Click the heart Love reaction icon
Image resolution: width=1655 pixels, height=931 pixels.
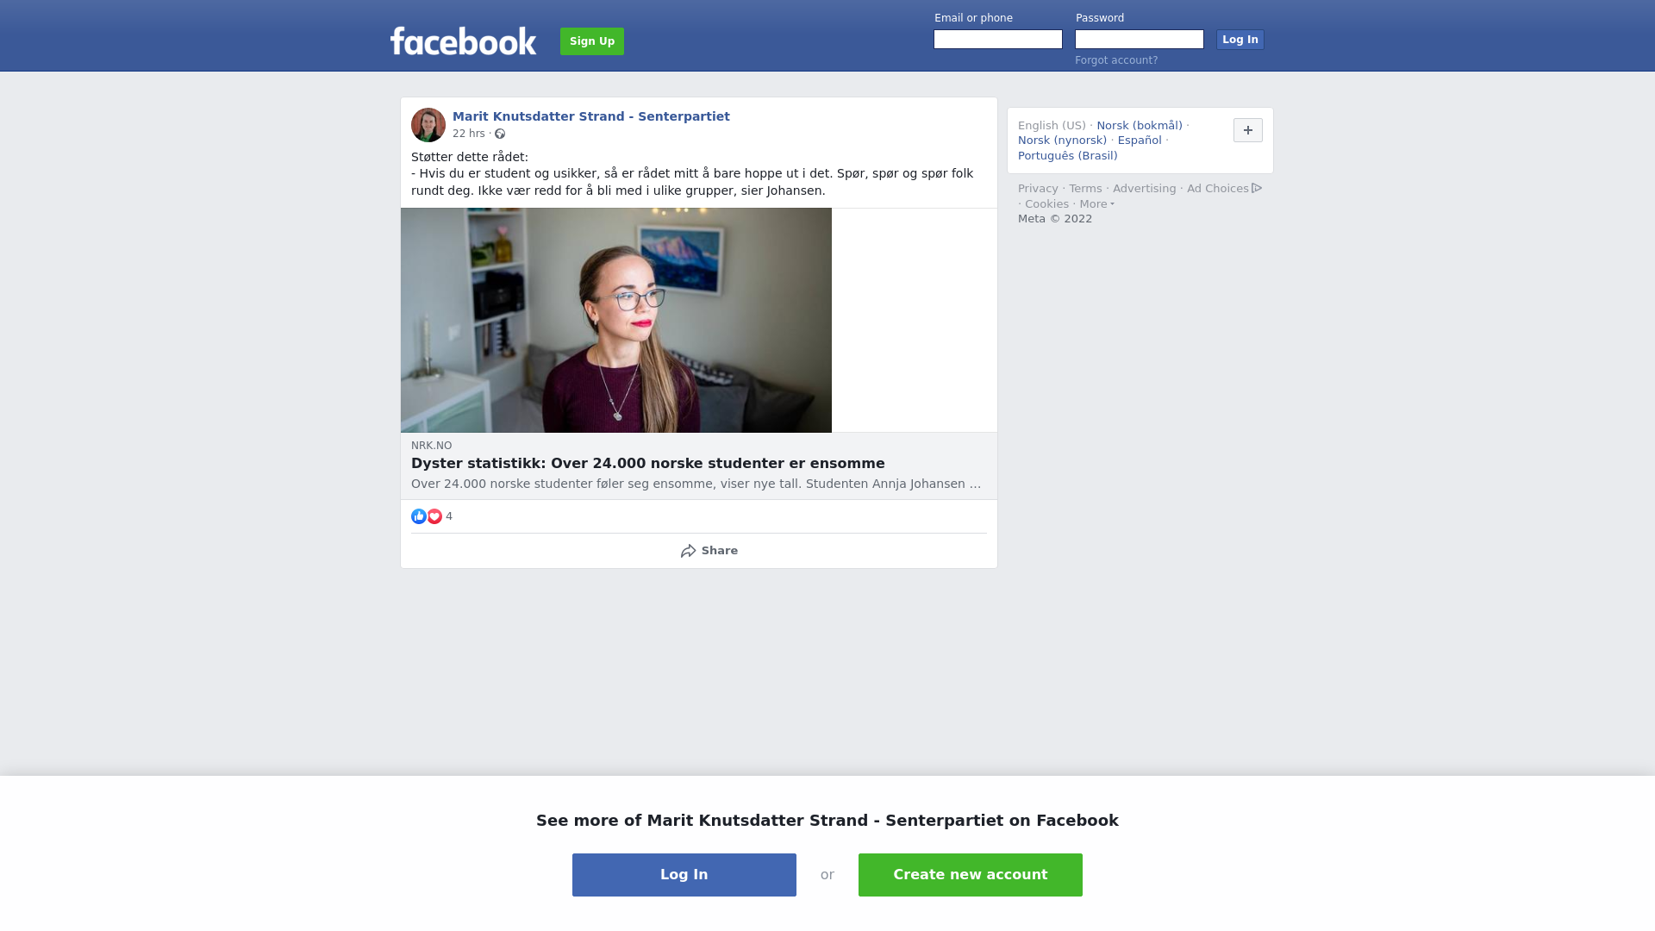tap(434, 516)
